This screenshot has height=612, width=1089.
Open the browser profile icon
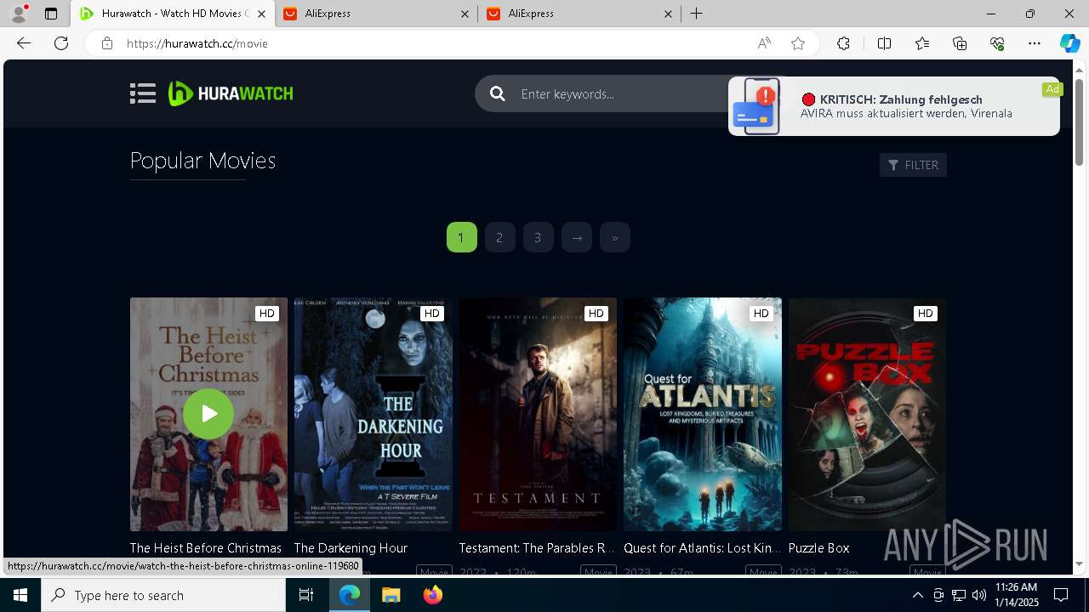pyautogui.click(x=19, y=14)
